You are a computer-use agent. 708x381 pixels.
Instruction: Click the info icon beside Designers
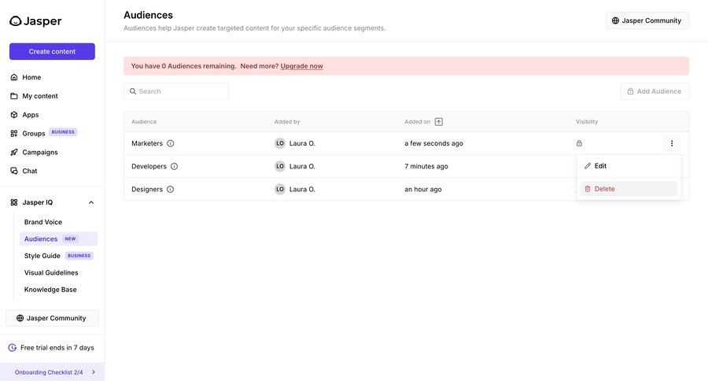pyautogui.click(x=170, y=190)
